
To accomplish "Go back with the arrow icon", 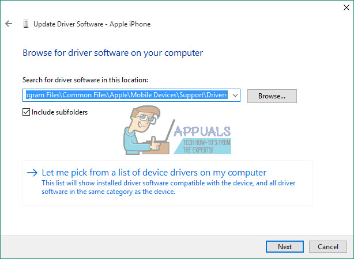I will pos(9,24).
